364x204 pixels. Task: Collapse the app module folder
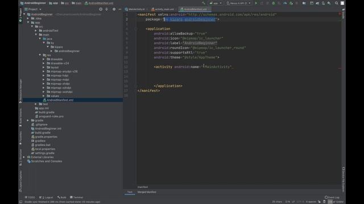click(28, 23)
